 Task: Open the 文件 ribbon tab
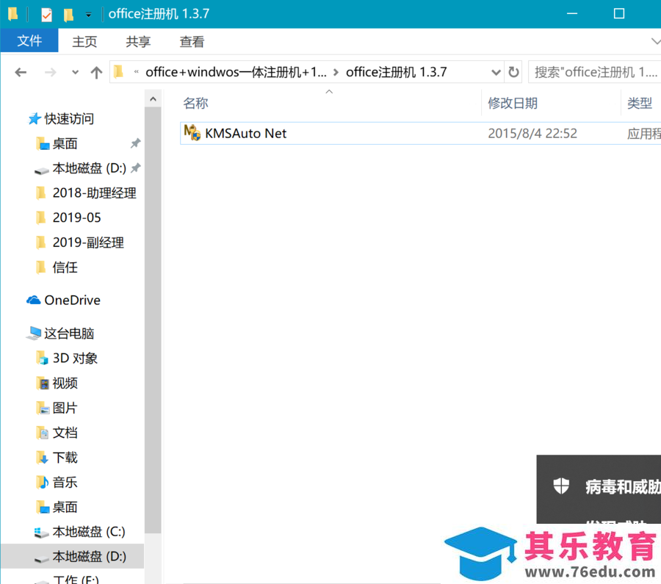tap(29, 41)
